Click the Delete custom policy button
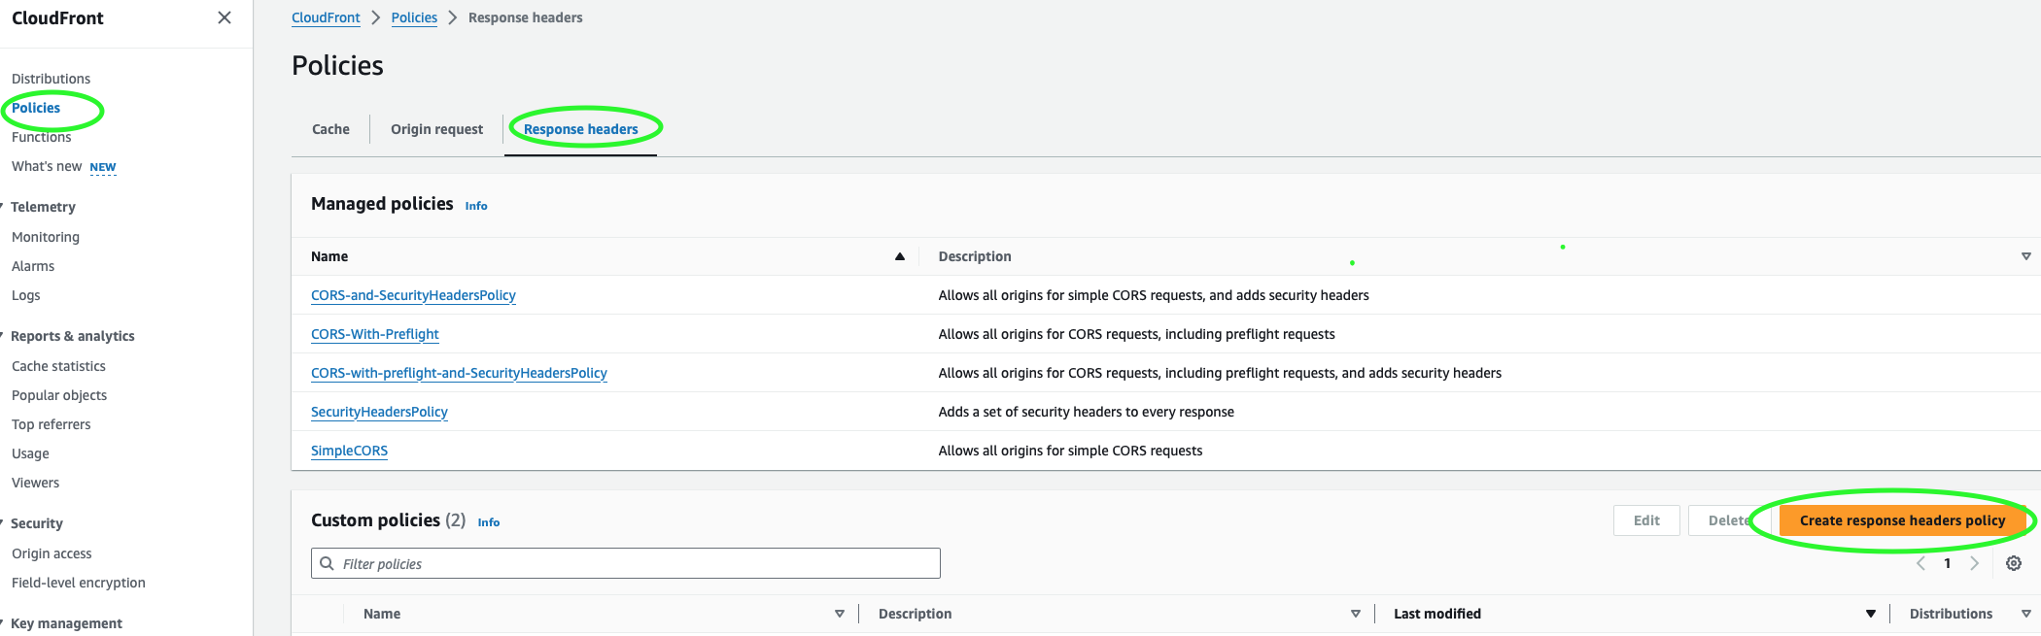The height and width of the screenshot is (636, 2041). [x=1729, y=520]
